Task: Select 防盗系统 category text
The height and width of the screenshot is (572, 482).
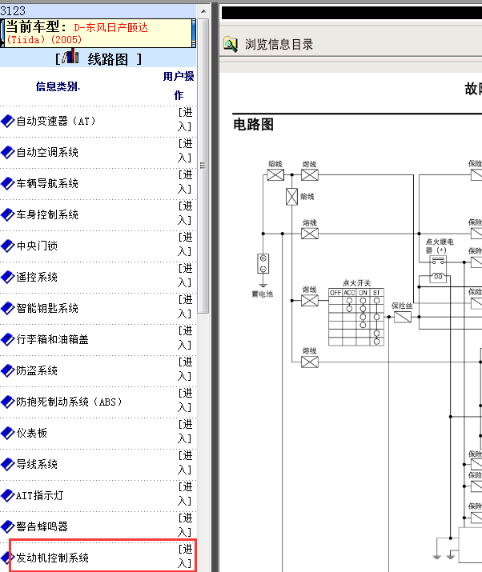Action: click(37, 370)
